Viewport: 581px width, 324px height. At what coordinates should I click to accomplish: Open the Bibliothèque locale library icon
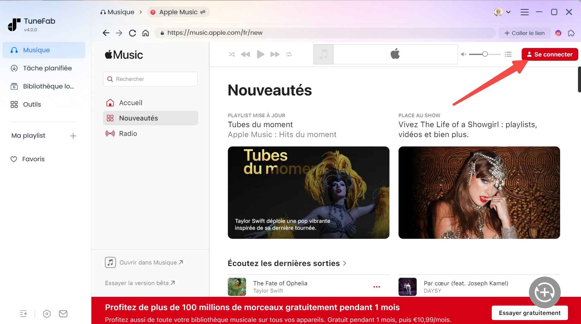click(14, 86)
